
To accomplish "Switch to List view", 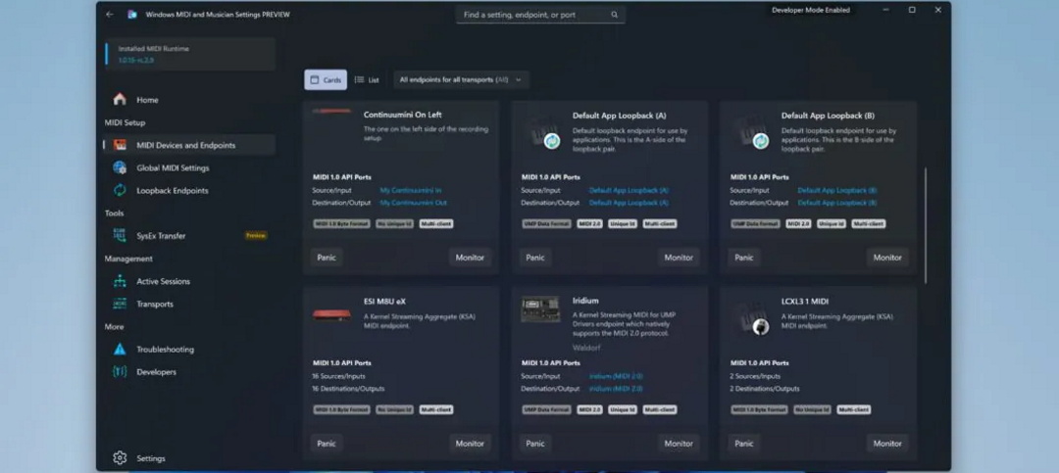I will [x=367, y=80].
